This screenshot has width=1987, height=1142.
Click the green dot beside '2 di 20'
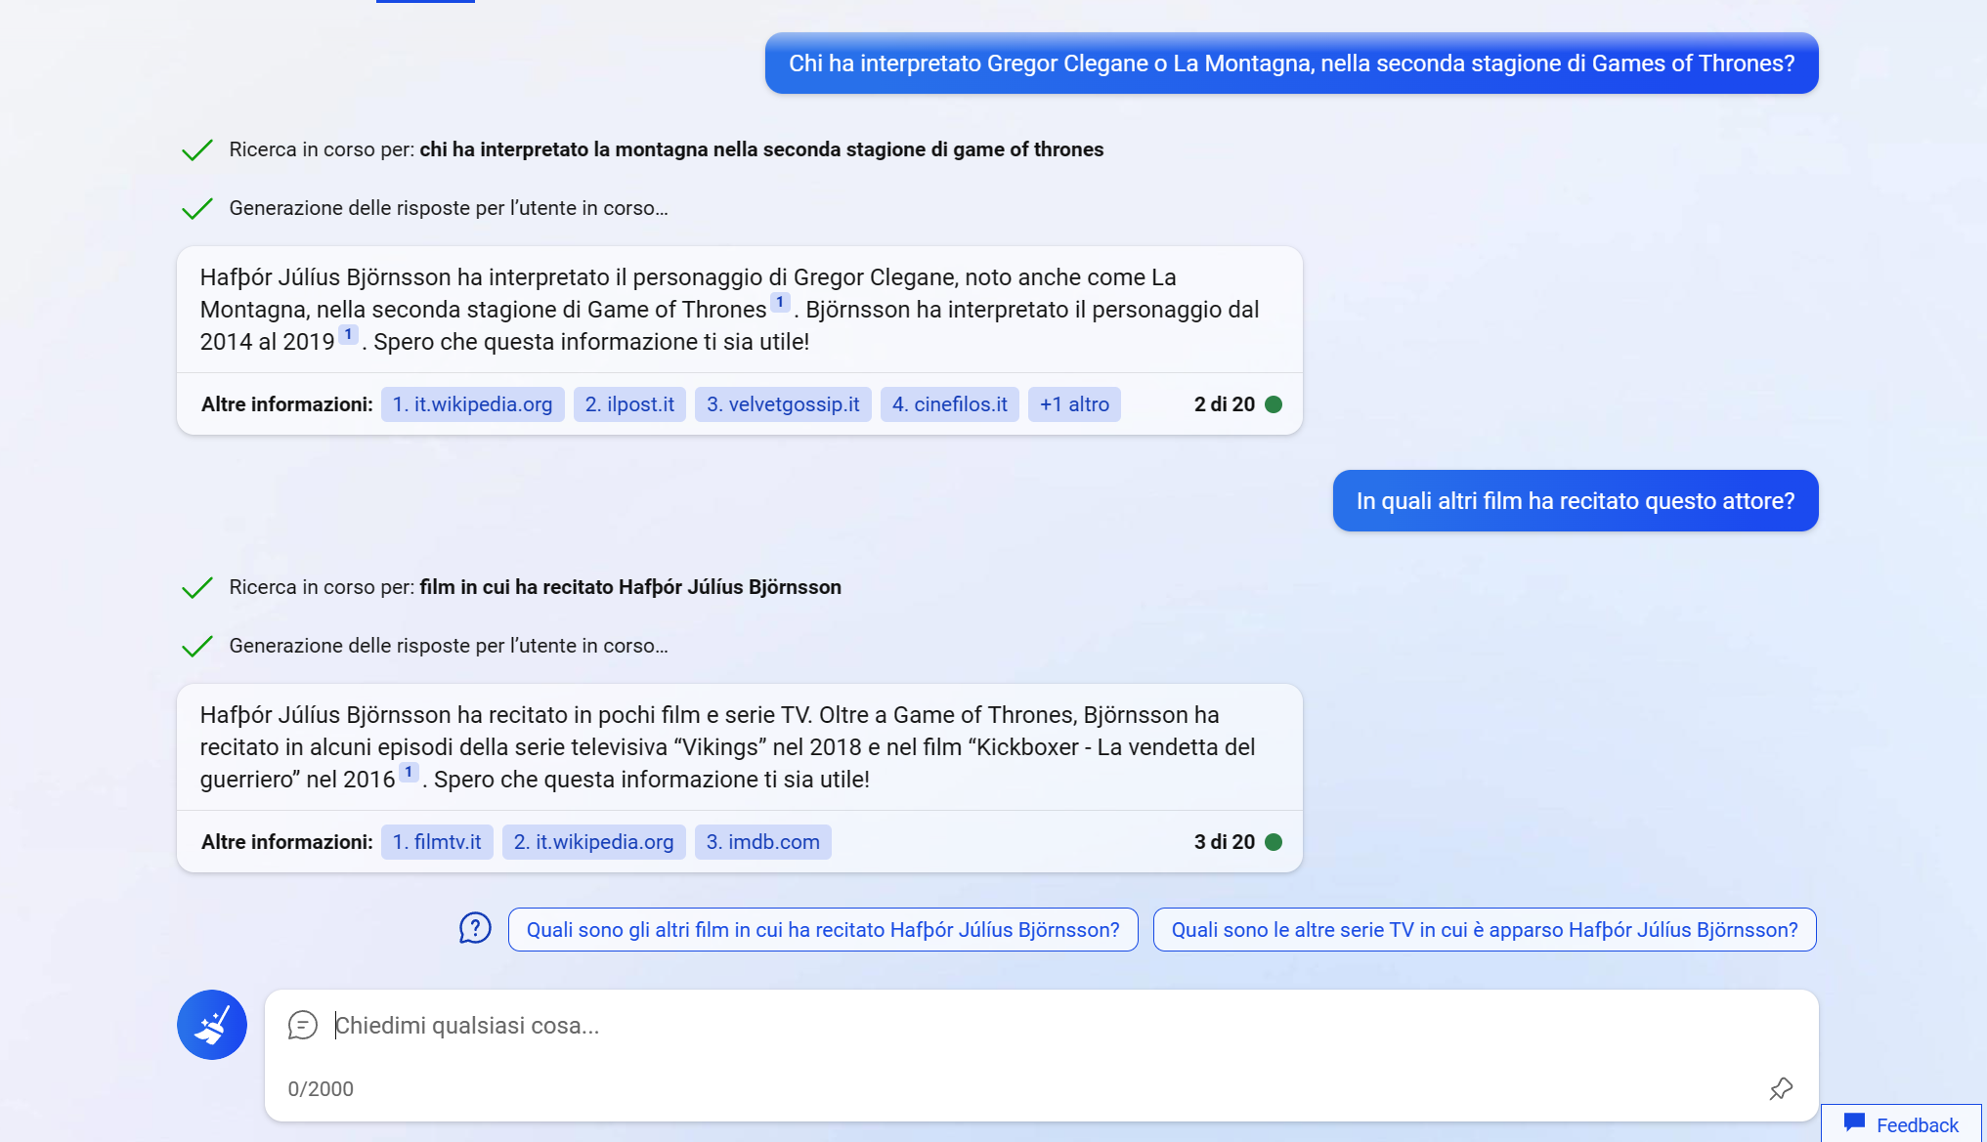pyautogui.click(x=1274, y=403)
